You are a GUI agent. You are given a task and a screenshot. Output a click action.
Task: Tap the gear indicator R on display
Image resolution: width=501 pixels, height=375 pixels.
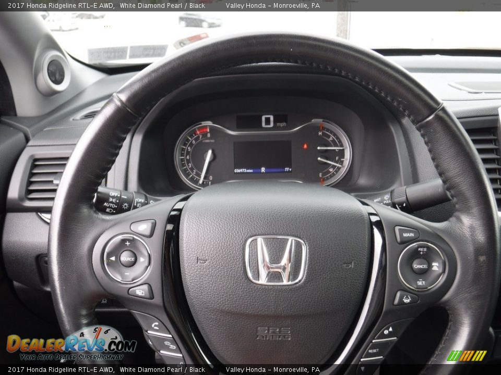click(x=263, y=170)
